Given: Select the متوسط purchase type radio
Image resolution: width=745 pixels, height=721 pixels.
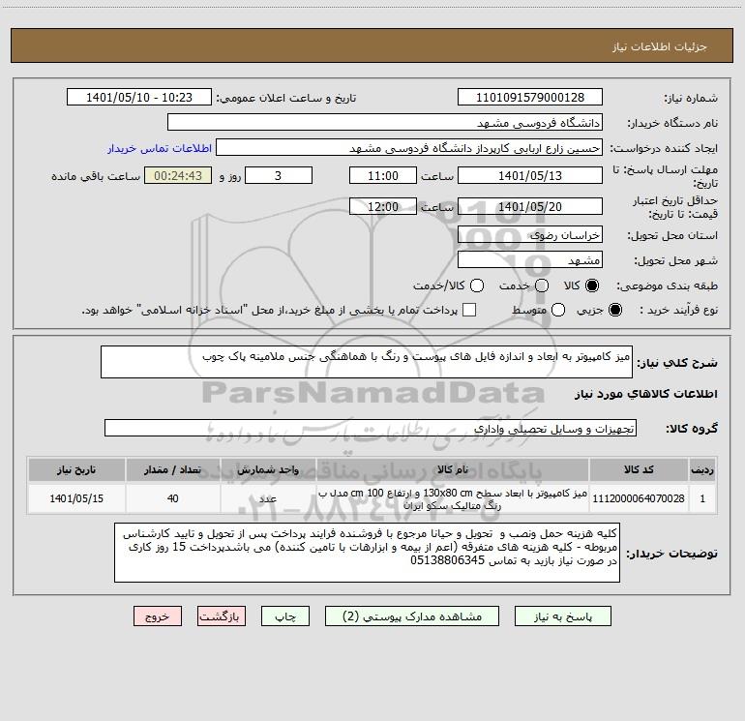Looking at the screenshot, I should pos(558,310).
